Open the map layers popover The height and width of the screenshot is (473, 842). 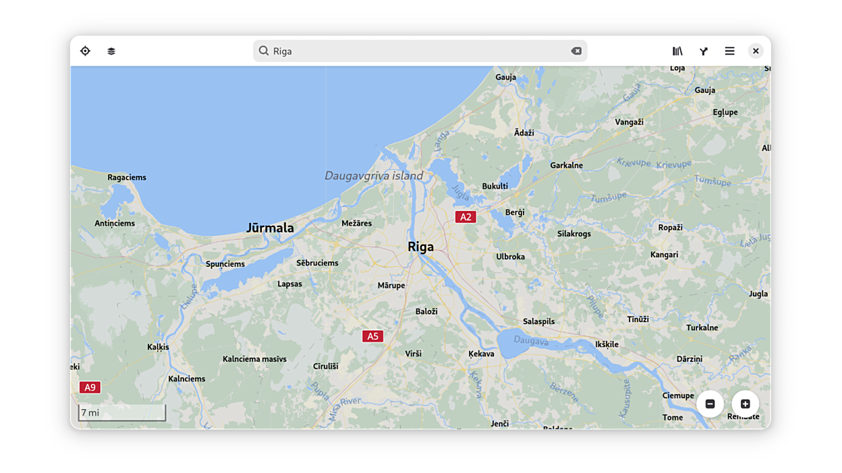pos(111,51)
